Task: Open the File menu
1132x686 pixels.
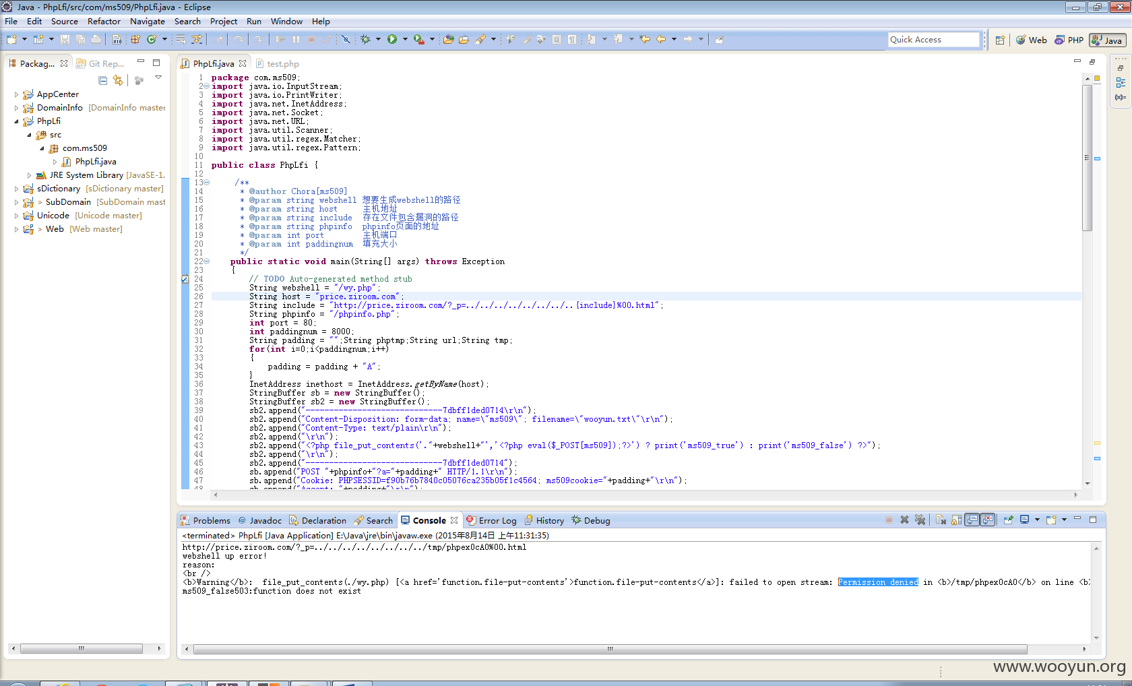Action: [11, 22]
